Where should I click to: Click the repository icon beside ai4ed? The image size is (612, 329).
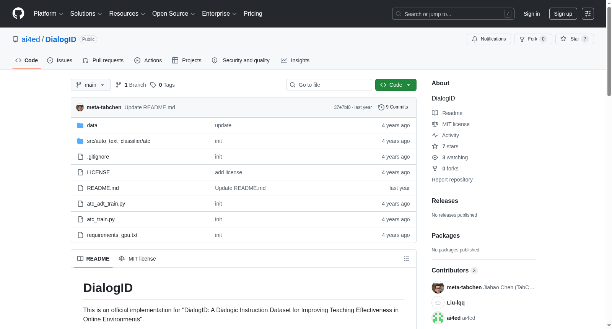click(15, 39)
